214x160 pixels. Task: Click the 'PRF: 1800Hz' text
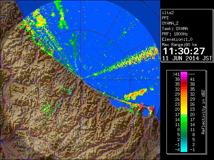[175, 34]
